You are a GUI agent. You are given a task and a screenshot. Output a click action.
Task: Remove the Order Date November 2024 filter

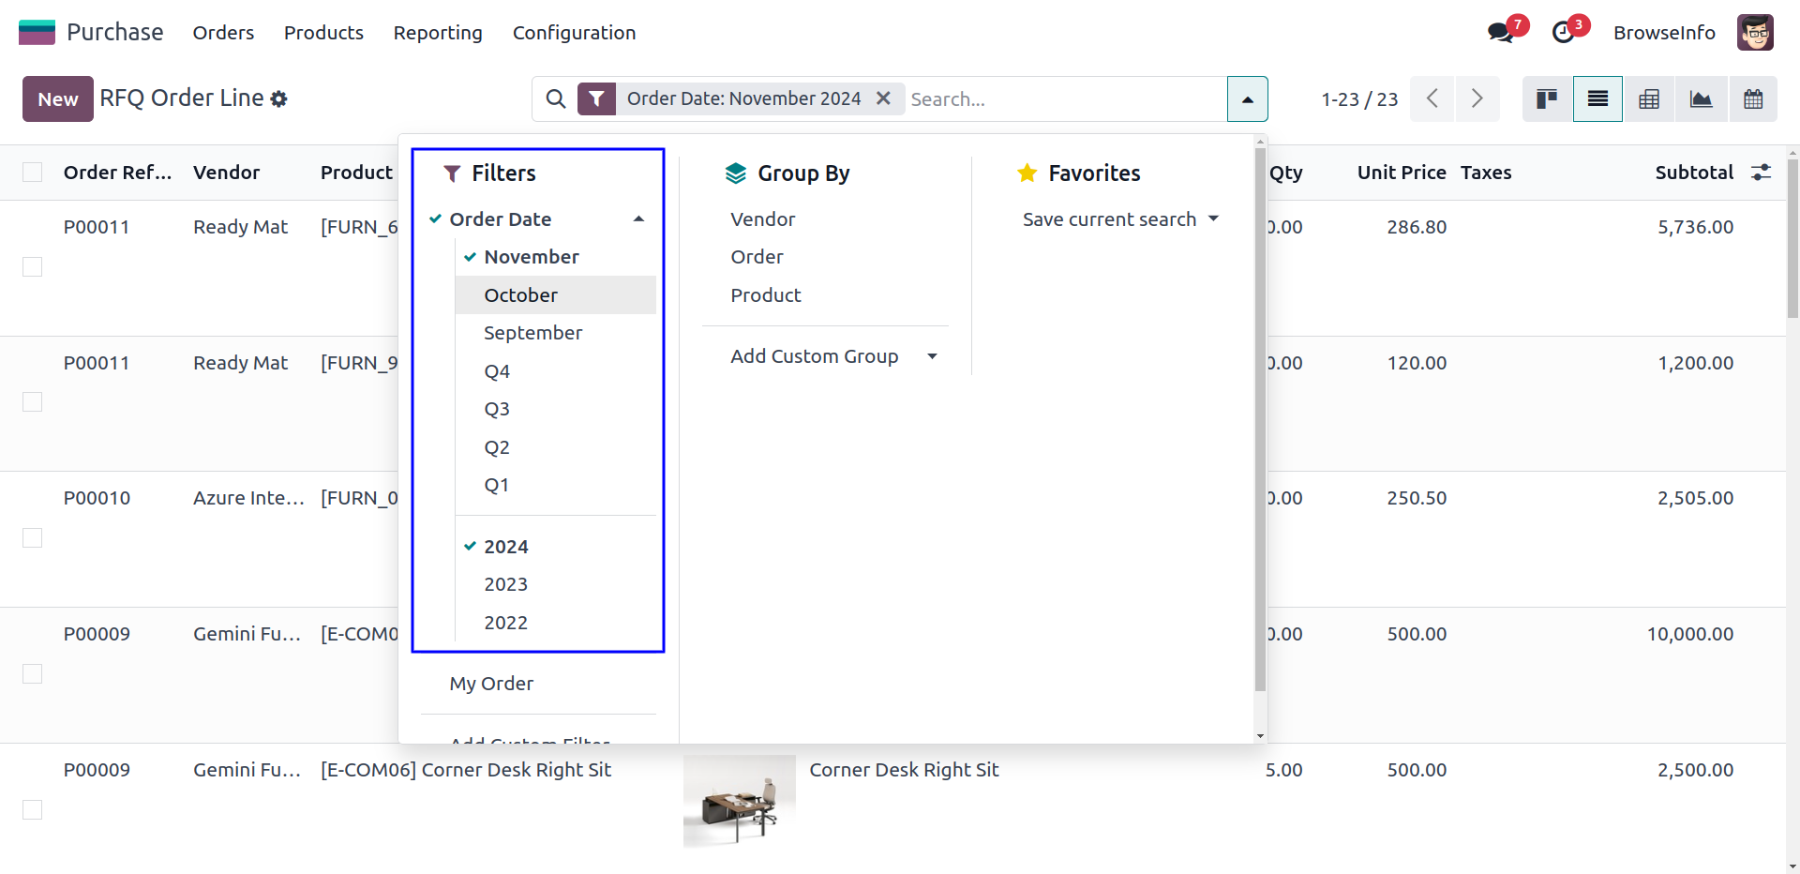click(883, 98)
